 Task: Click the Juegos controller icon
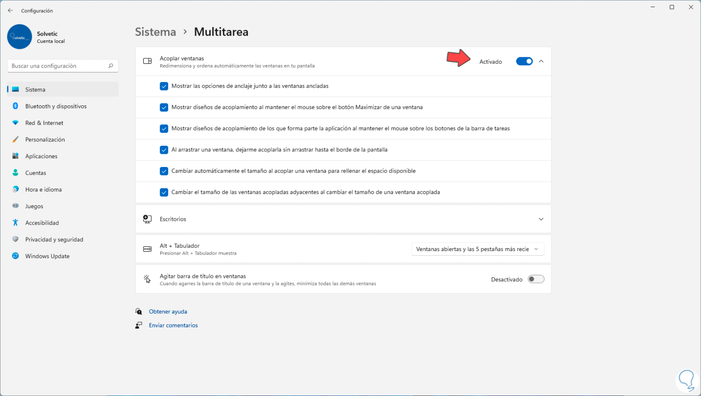click(x=15, y=206)
